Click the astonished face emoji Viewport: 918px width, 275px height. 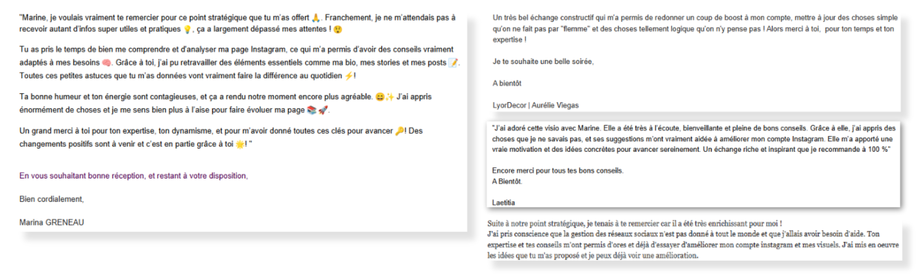point(338,29)
